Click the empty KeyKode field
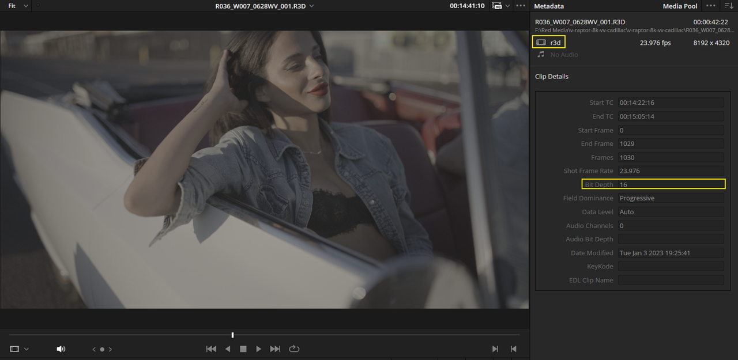738x360 pixels. 671,266
